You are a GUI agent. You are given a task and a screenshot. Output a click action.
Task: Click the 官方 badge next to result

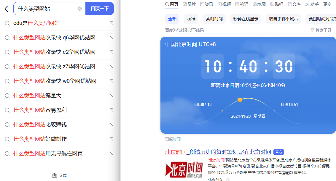click(279, 152)
